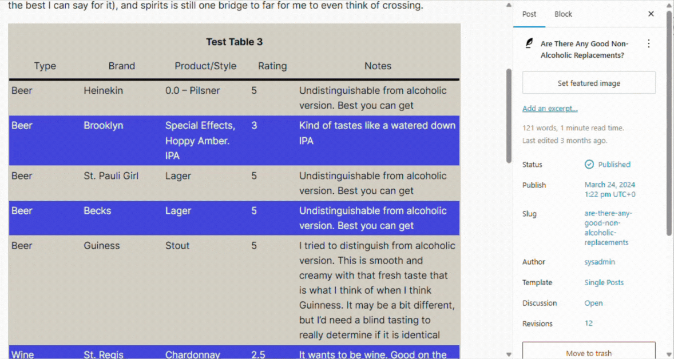Click Set featured image
Screen dimensions: 674x359
coord(589,82)
